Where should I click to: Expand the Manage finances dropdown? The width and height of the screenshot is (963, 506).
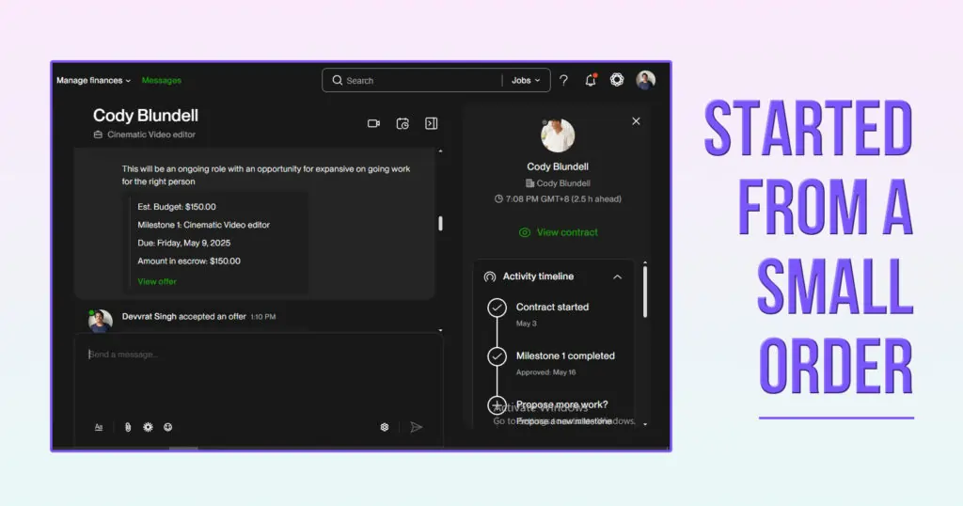(x=93, y=81)
